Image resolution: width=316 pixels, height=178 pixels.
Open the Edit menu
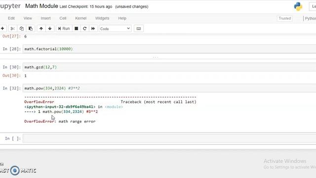tap(11, 18)
